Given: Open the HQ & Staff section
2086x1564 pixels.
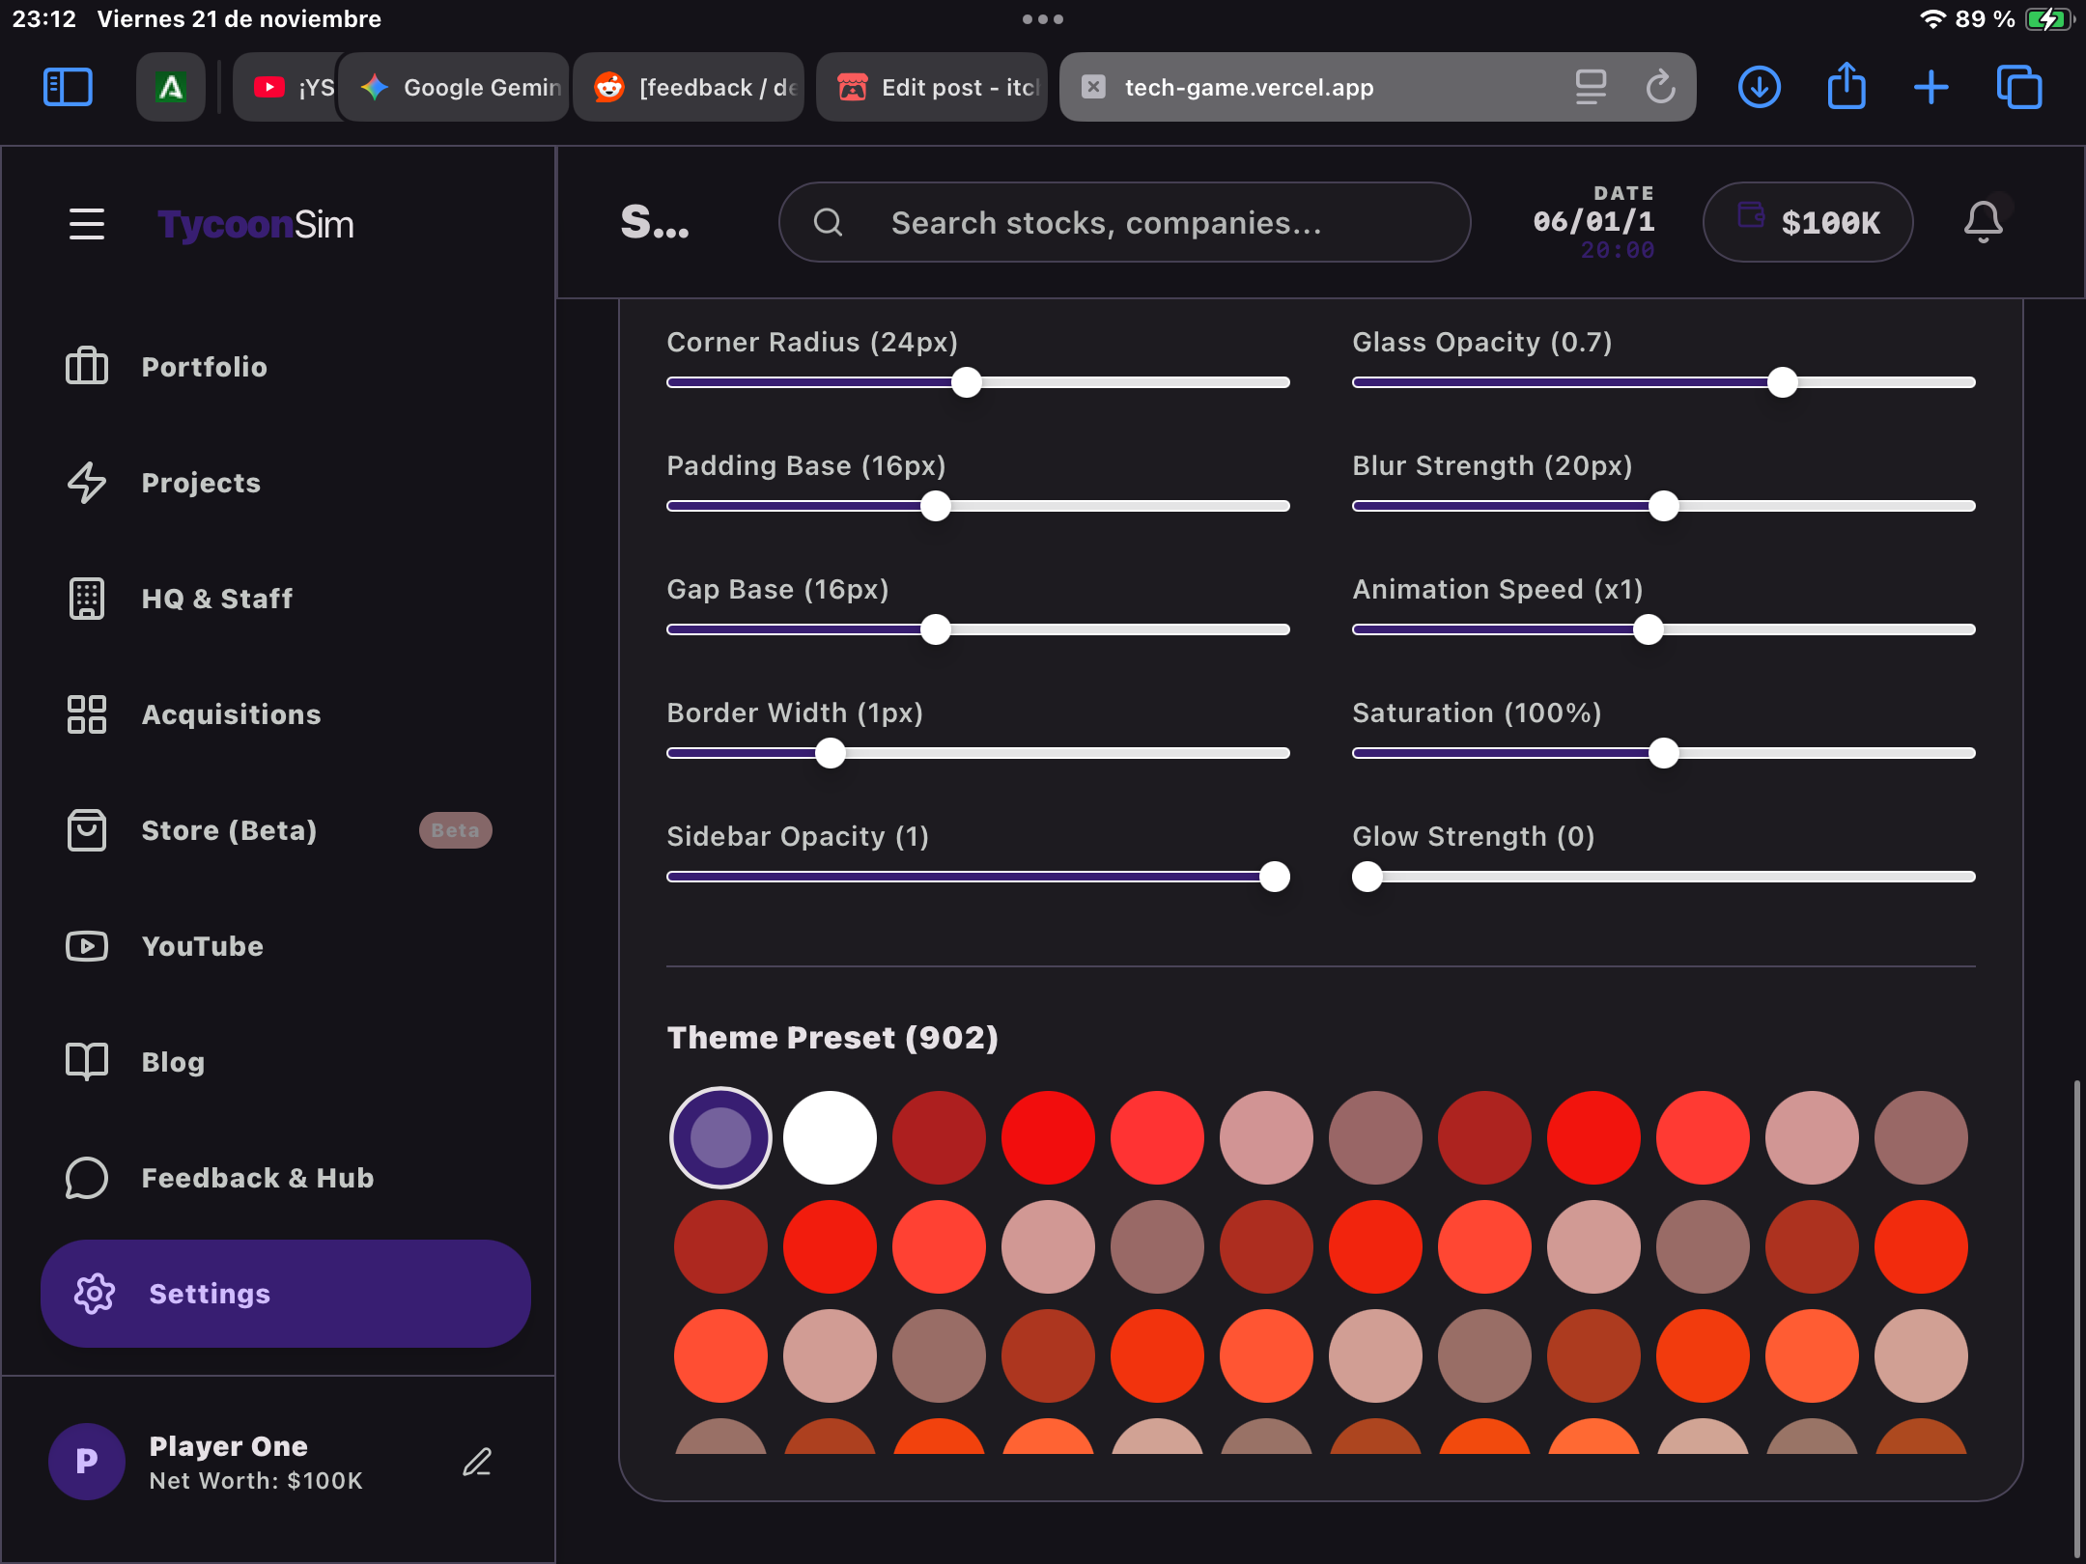Looking at the screenshot, I should [x=216, y=599].
